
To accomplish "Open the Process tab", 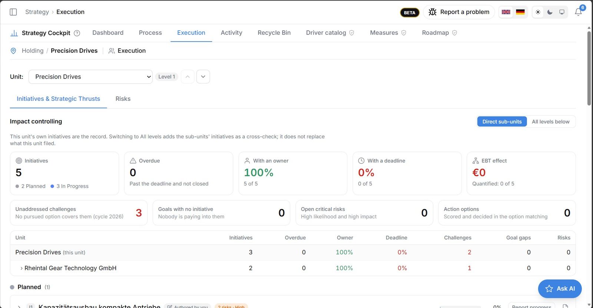I will pos(150,33).
